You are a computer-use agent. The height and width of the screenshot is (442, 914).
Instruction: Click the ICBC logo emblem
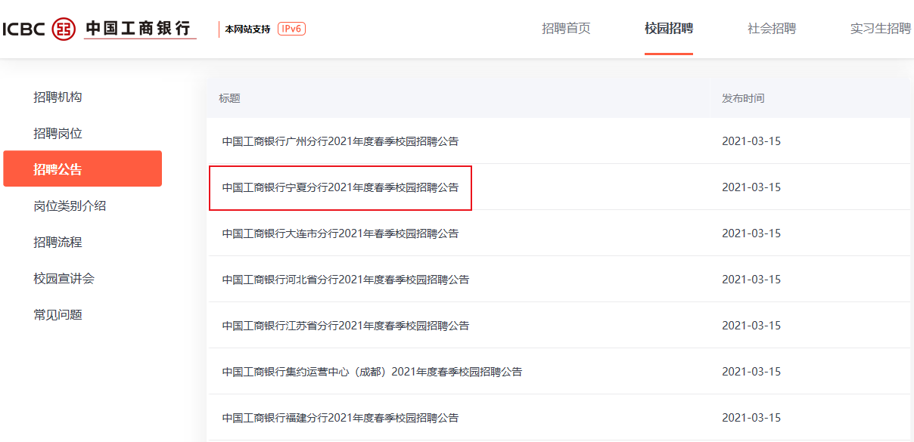click(64, 29)
